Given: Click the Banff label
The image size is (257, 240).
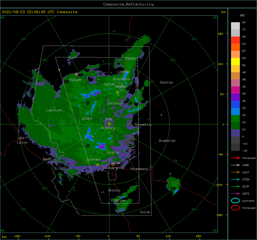Looking at the screenshot, I should (x=47, y=159).
